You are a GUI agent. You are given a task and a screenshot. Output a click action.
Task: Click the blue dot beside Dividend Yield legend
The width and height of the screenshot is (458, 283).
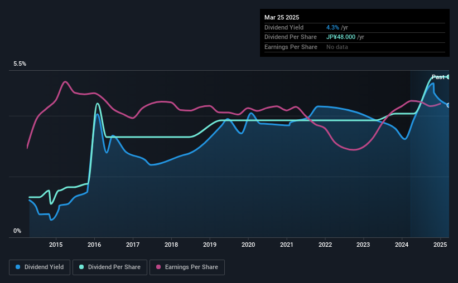(x=18, y=267)
